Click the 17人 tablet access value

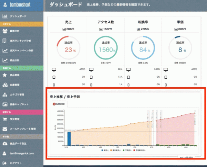120,77
